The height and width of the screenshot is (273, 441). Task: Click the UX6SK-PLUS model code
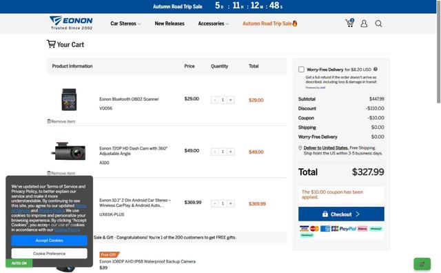point(112,214)
